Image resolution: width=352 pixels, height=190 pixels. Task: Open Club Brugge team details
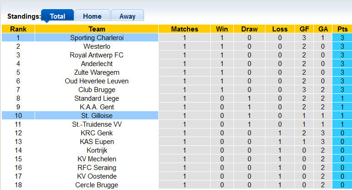pyautogui.click(x=97, y=90)
